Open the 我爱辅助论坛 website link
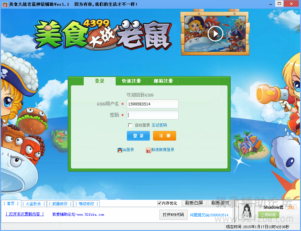The height and width of the screenshot is (231, 301). [x=78, y=214]
